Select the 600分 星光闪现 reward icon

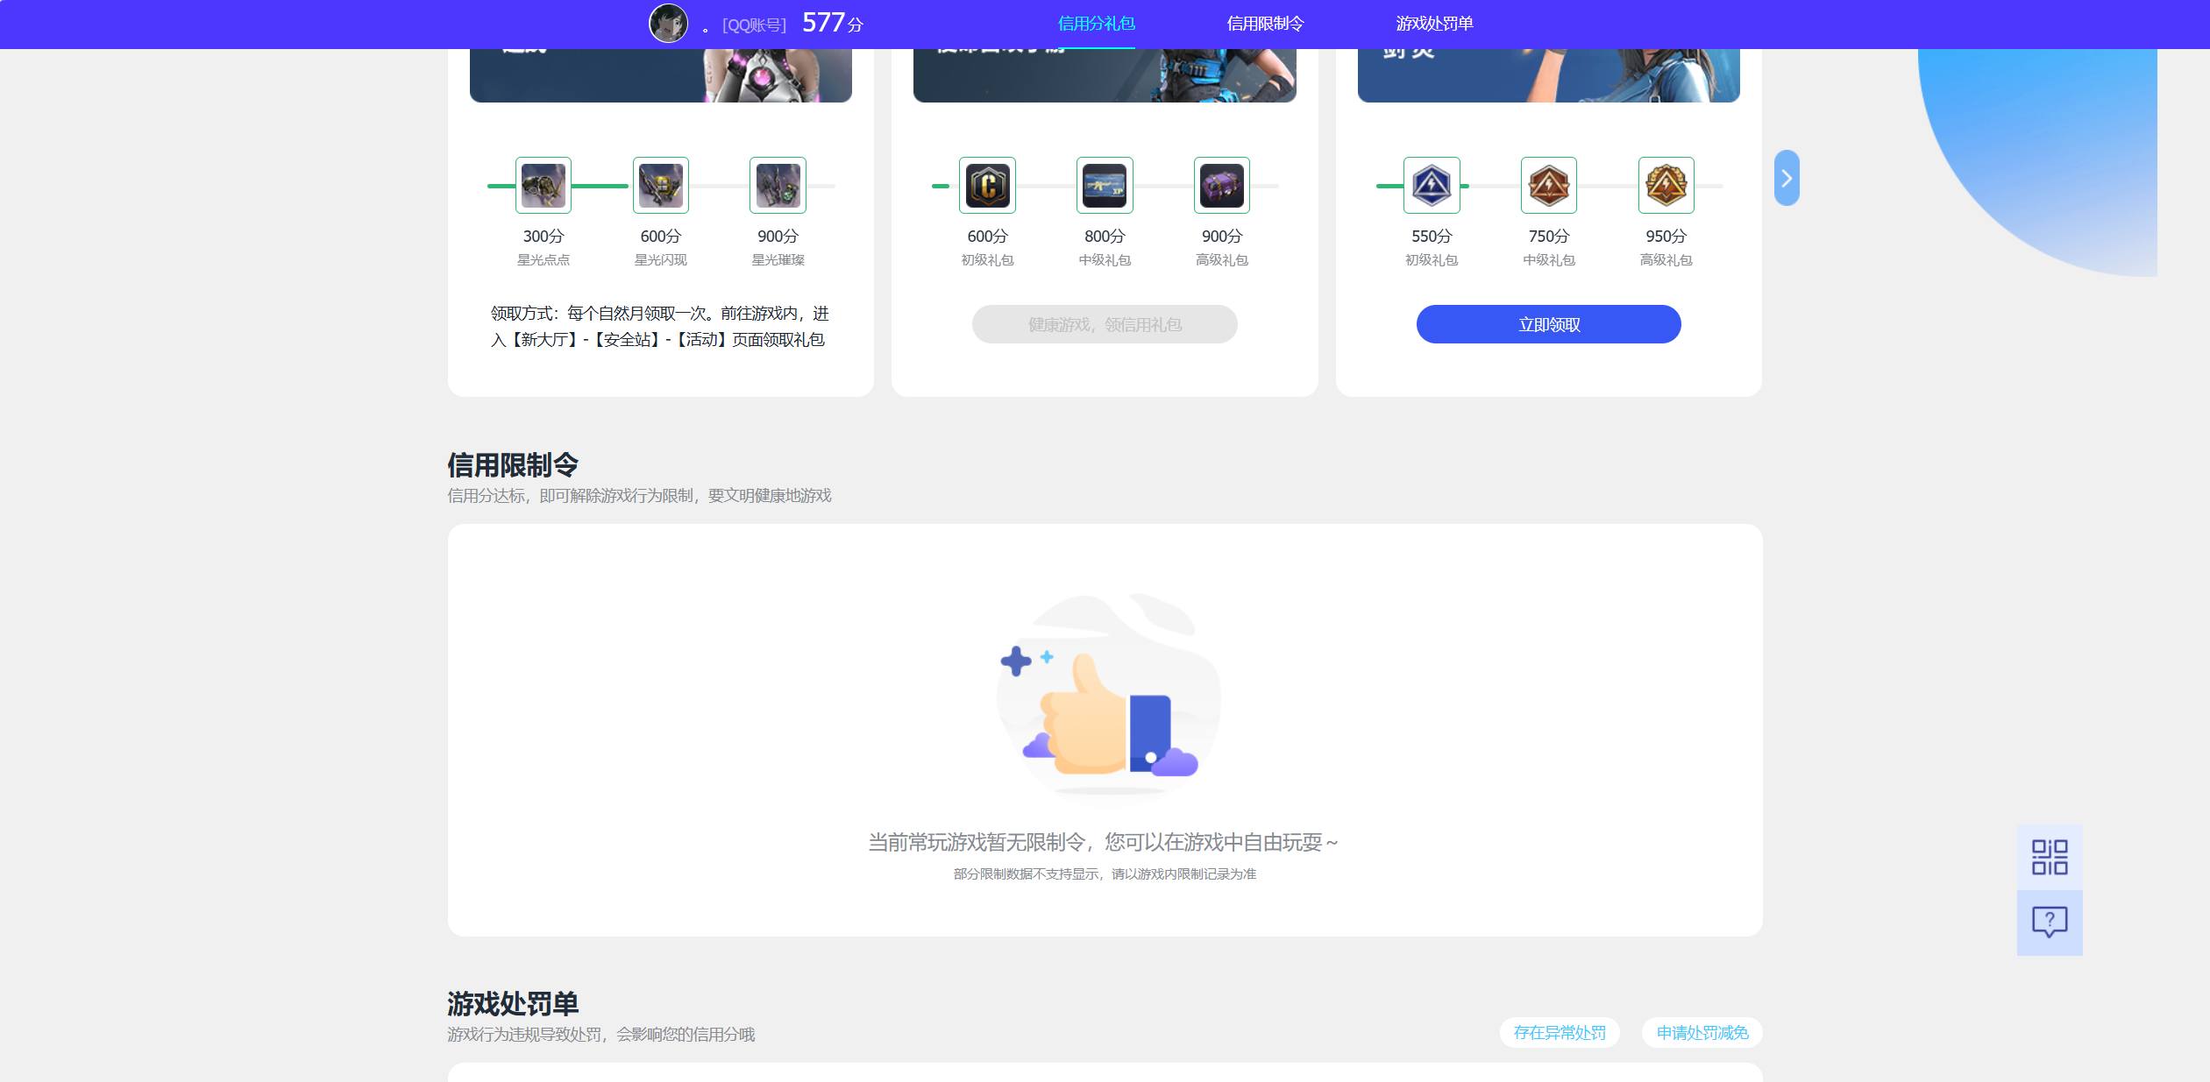pos(661,186)
